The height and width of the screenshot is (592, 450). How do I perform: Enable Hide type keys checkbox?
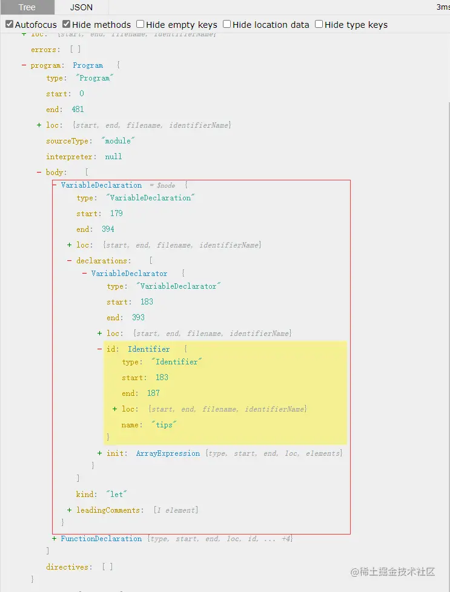click(319, 24)
